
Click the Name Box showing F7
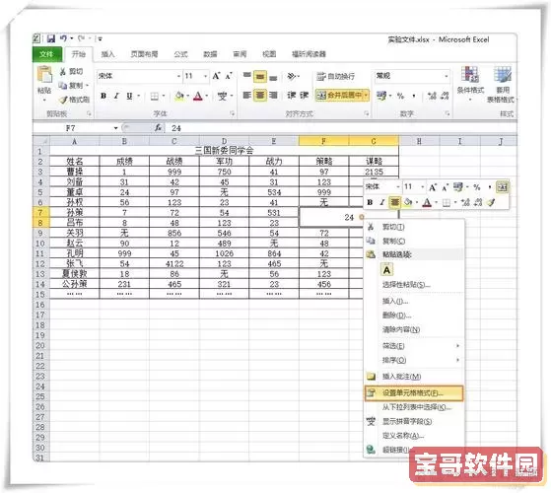tap(72, 128)
